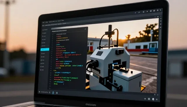
Task: Expand the upward chevron in top toolbar
Action: (x=139, y=12)
